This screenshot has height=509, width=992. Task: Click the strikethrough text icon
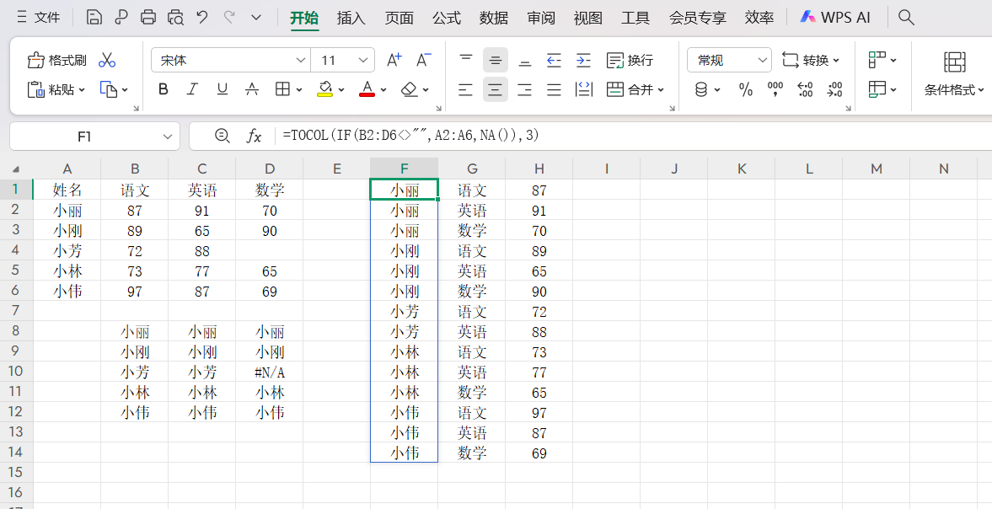(x=252, y=89)
